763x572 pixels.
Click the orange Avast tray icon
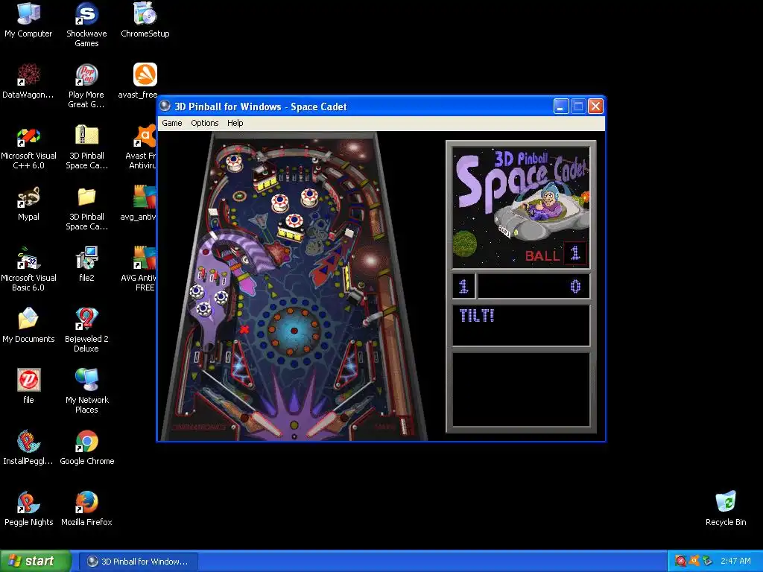click(x=694, y=561)
